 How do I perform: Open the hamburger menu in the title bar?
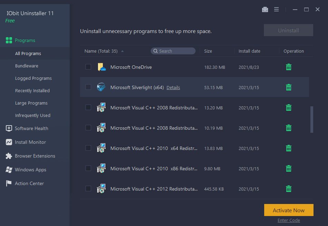click(276, 9)
